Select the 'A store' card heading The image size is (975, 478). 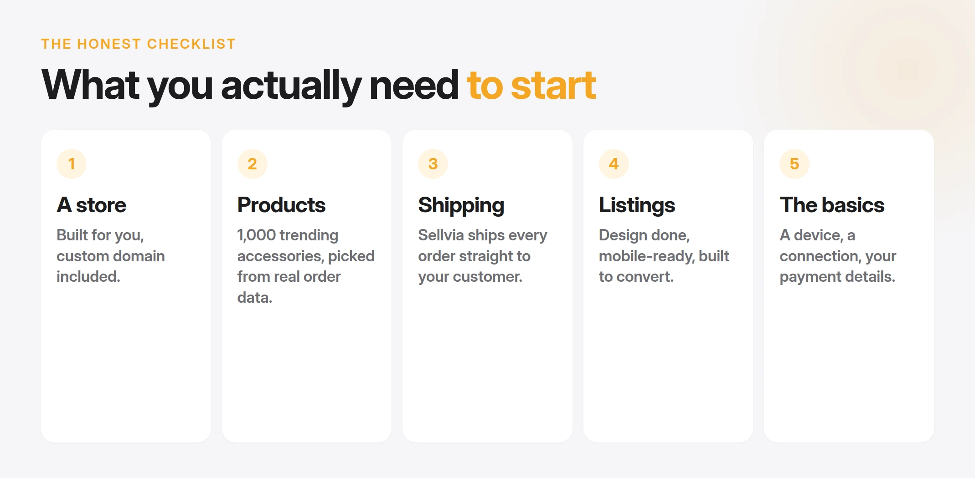coord(92,205)
